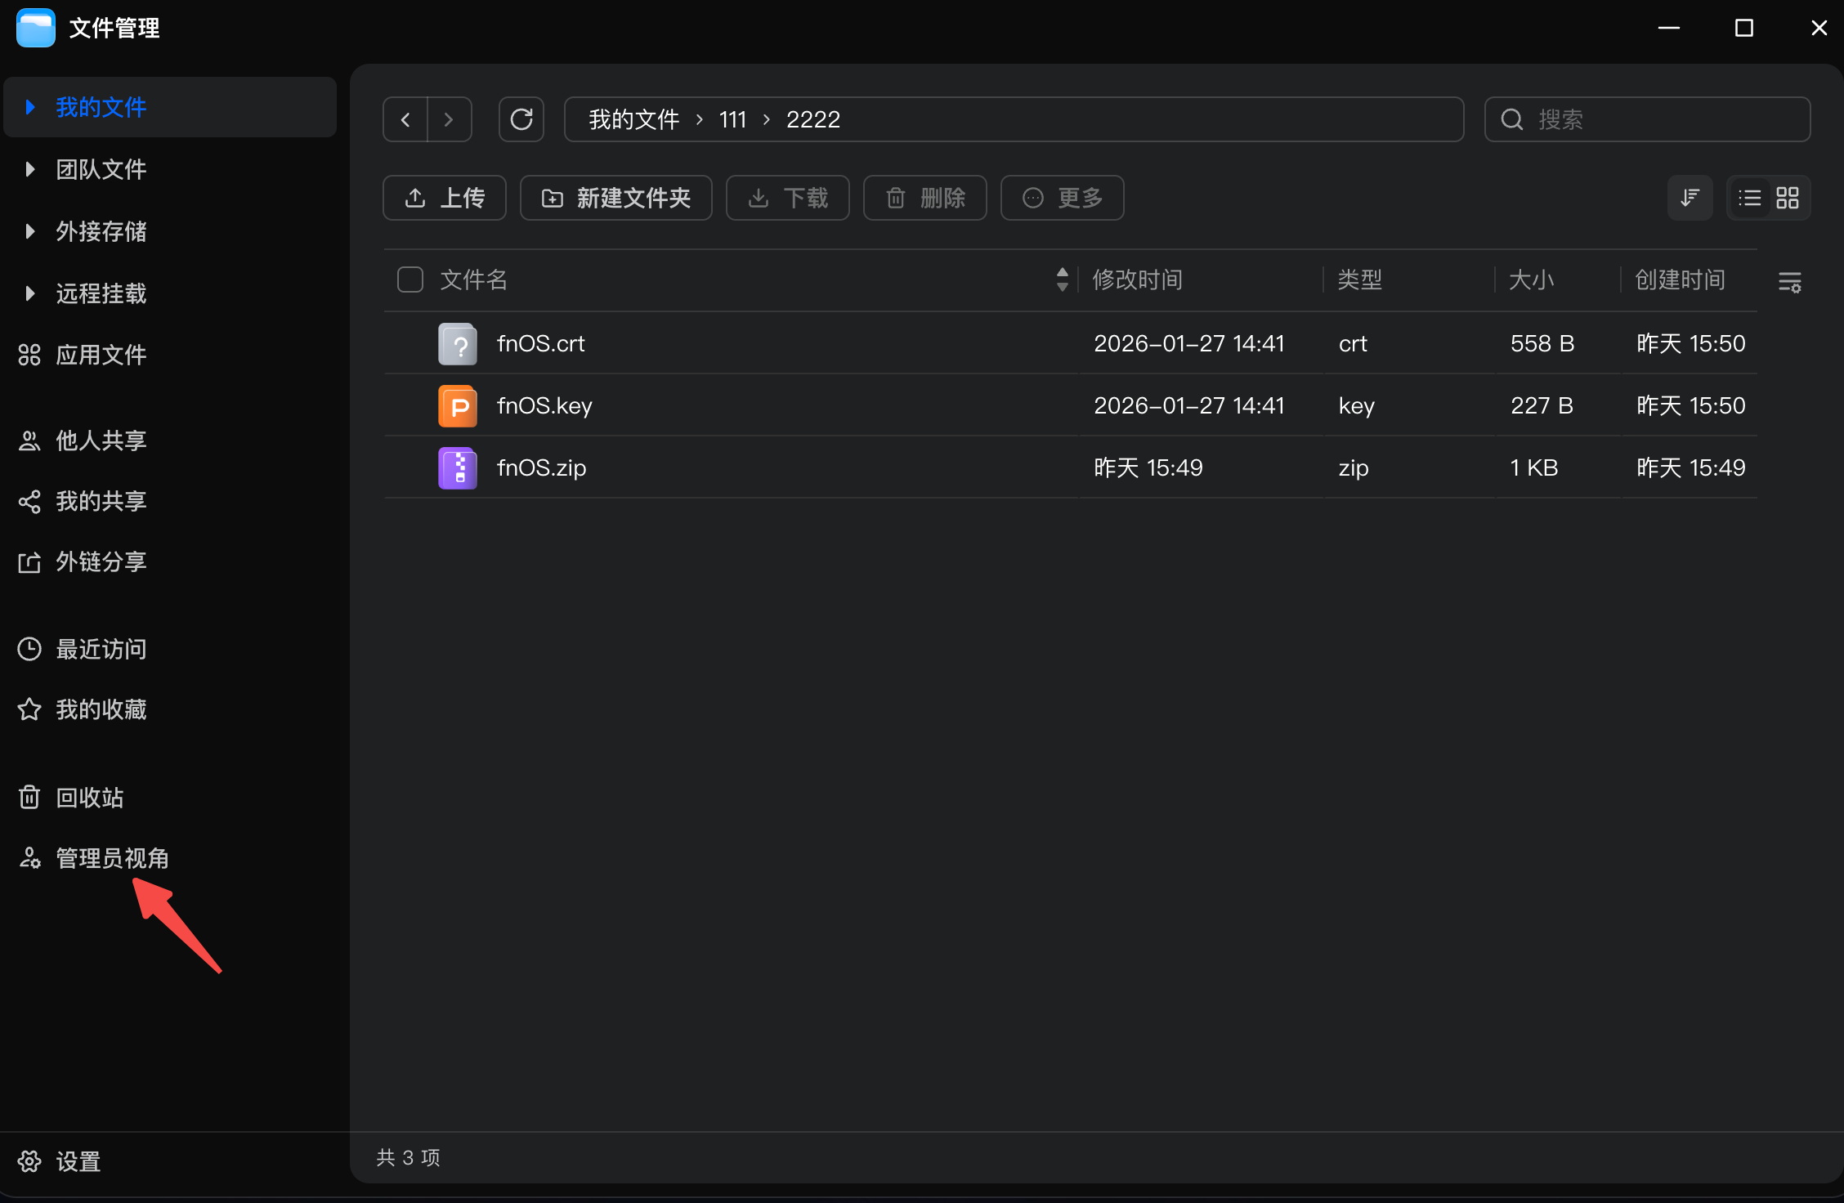Click the 搜索 search field

point(1647,119)
